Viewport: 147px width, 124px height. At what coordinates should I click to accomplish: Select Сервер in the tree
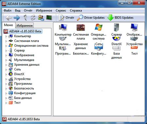(20, 51)
